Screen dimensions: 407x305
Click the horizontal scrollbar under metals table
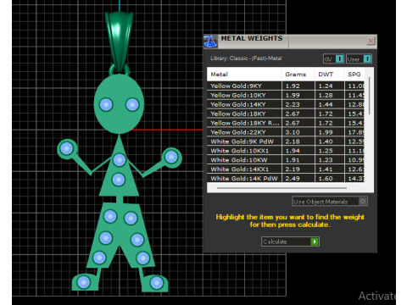(x=282, y=188)
